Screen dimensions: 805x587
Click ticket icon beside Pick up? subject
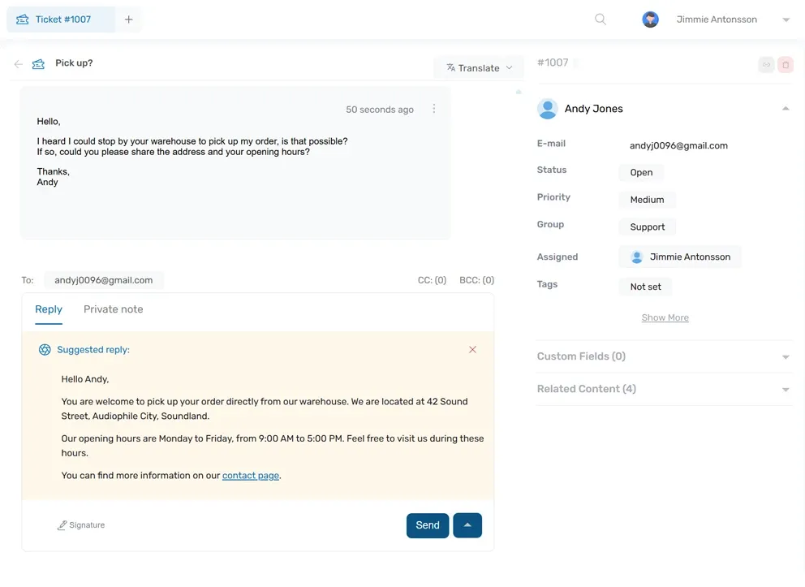[x=38, y=64]
